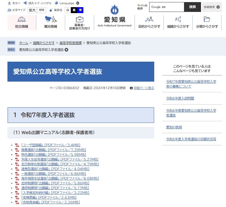Jump to 本文へ skip link
Screen dimensions: 226x207
point(14,3)
